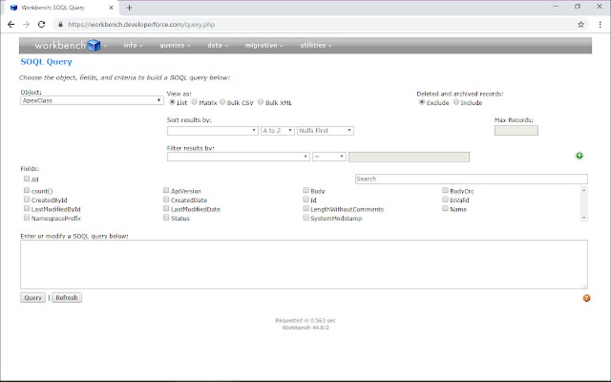This screenshot has height=382, width=611.
Task: Click the lock icon in the address bar
Action: click(60, 25)
